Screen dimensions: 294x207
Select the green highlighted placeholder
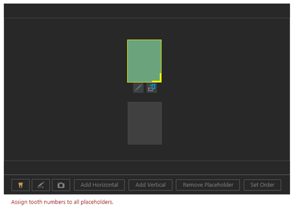144,61
